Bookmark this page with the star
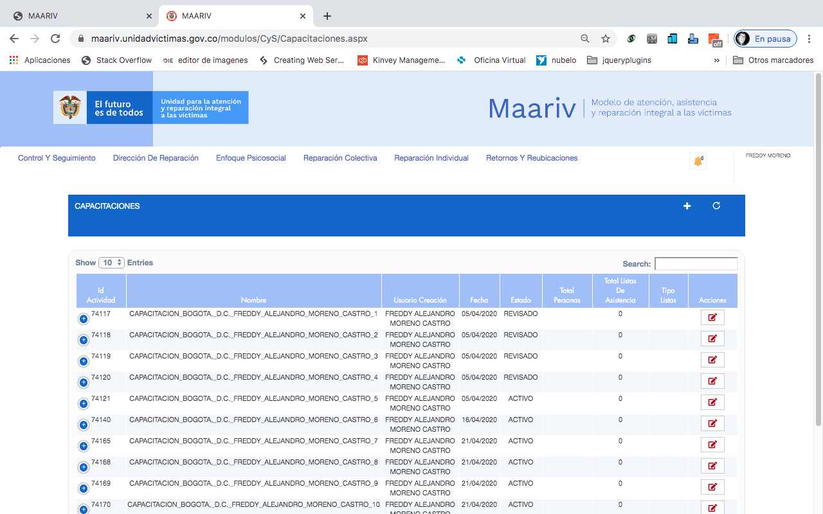Screen dimensions: 823x514 tap(606, 39)
